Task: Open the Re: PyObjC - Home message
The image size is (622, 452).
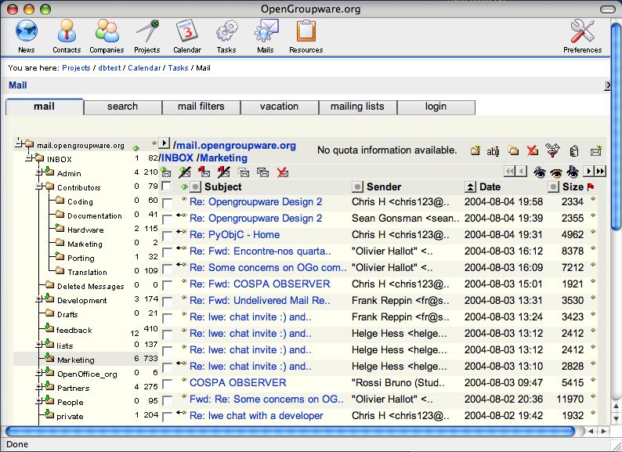Action: click(234, 235)
